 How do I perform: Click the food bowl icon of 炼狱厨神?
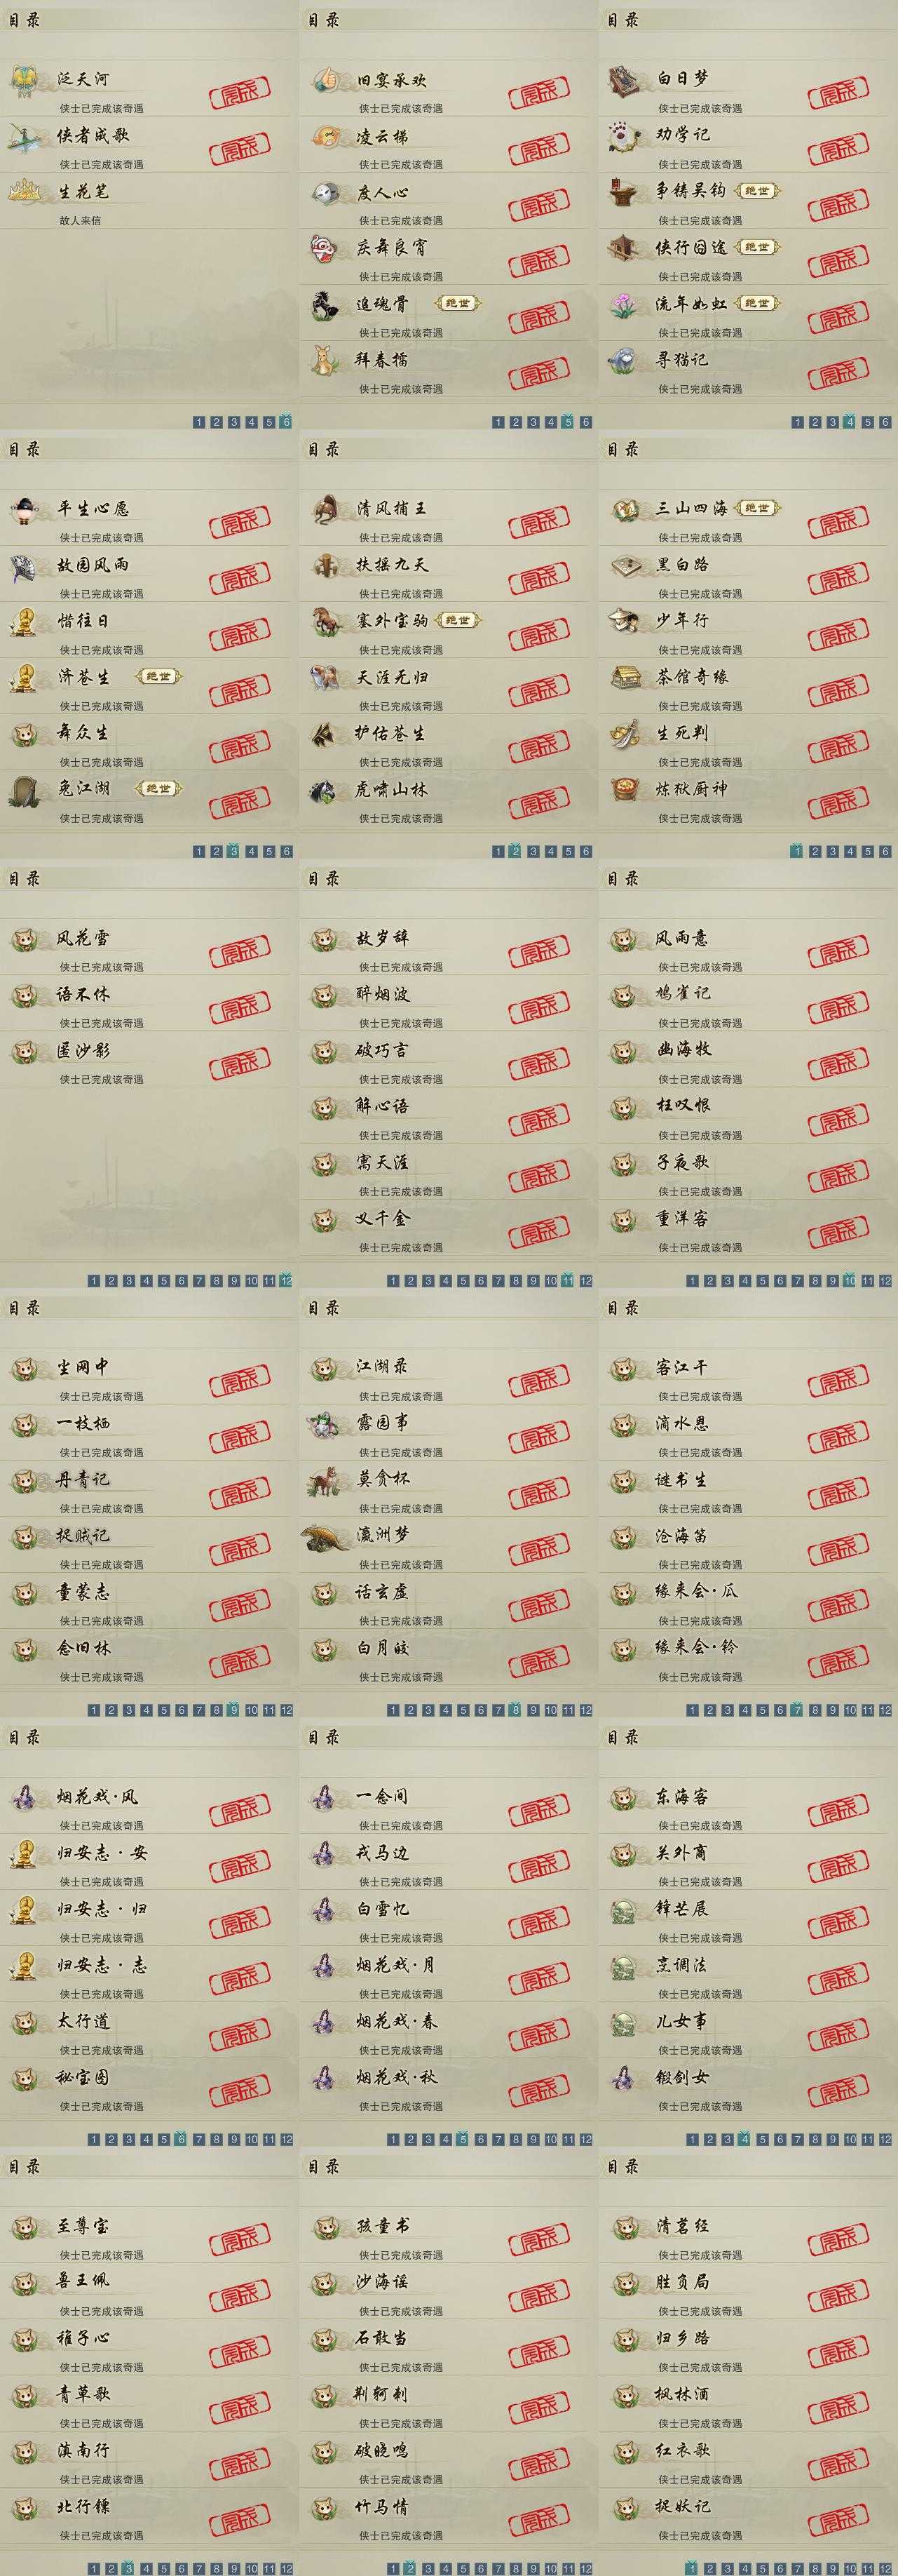pyautogui.click(x=623, y=789)
